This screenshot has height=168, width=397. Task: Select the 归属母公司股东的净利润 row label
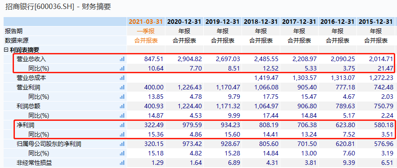click(49, 144)
